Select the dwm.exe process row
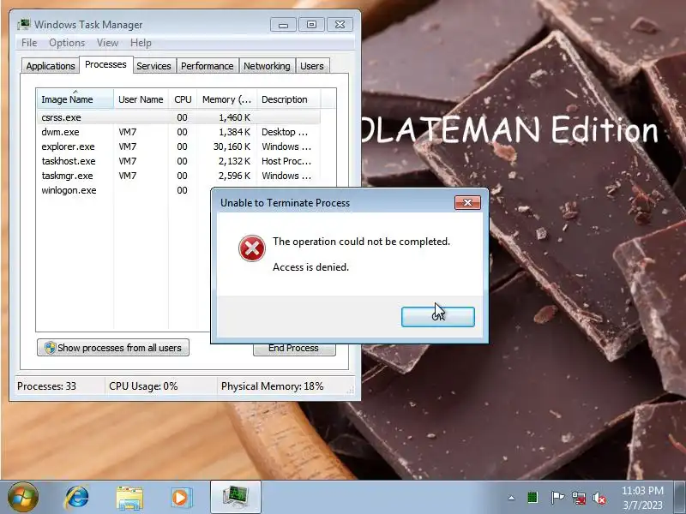The height and width of the screenshot is (514, 686). click(x=178, y=132)
